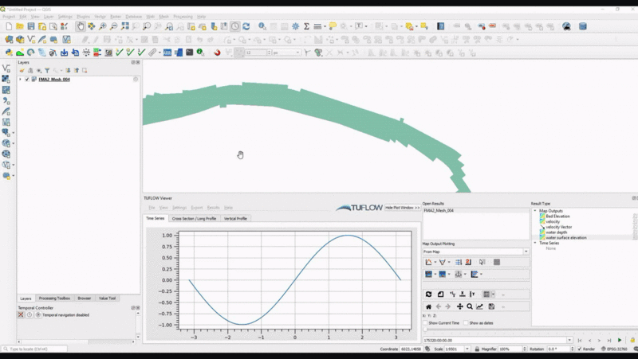The height and width of the screenshot is (359, 638).
Task: Enable the Show as dates checkbox
Action: click(466, 323)
